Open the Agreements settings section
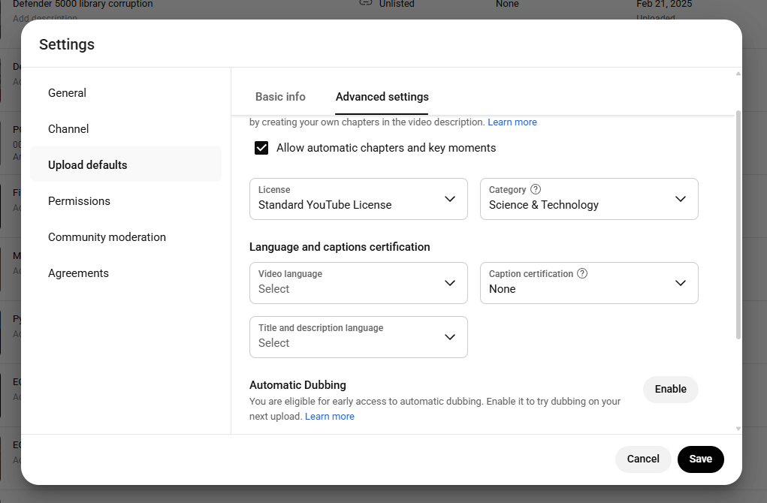 78,273
